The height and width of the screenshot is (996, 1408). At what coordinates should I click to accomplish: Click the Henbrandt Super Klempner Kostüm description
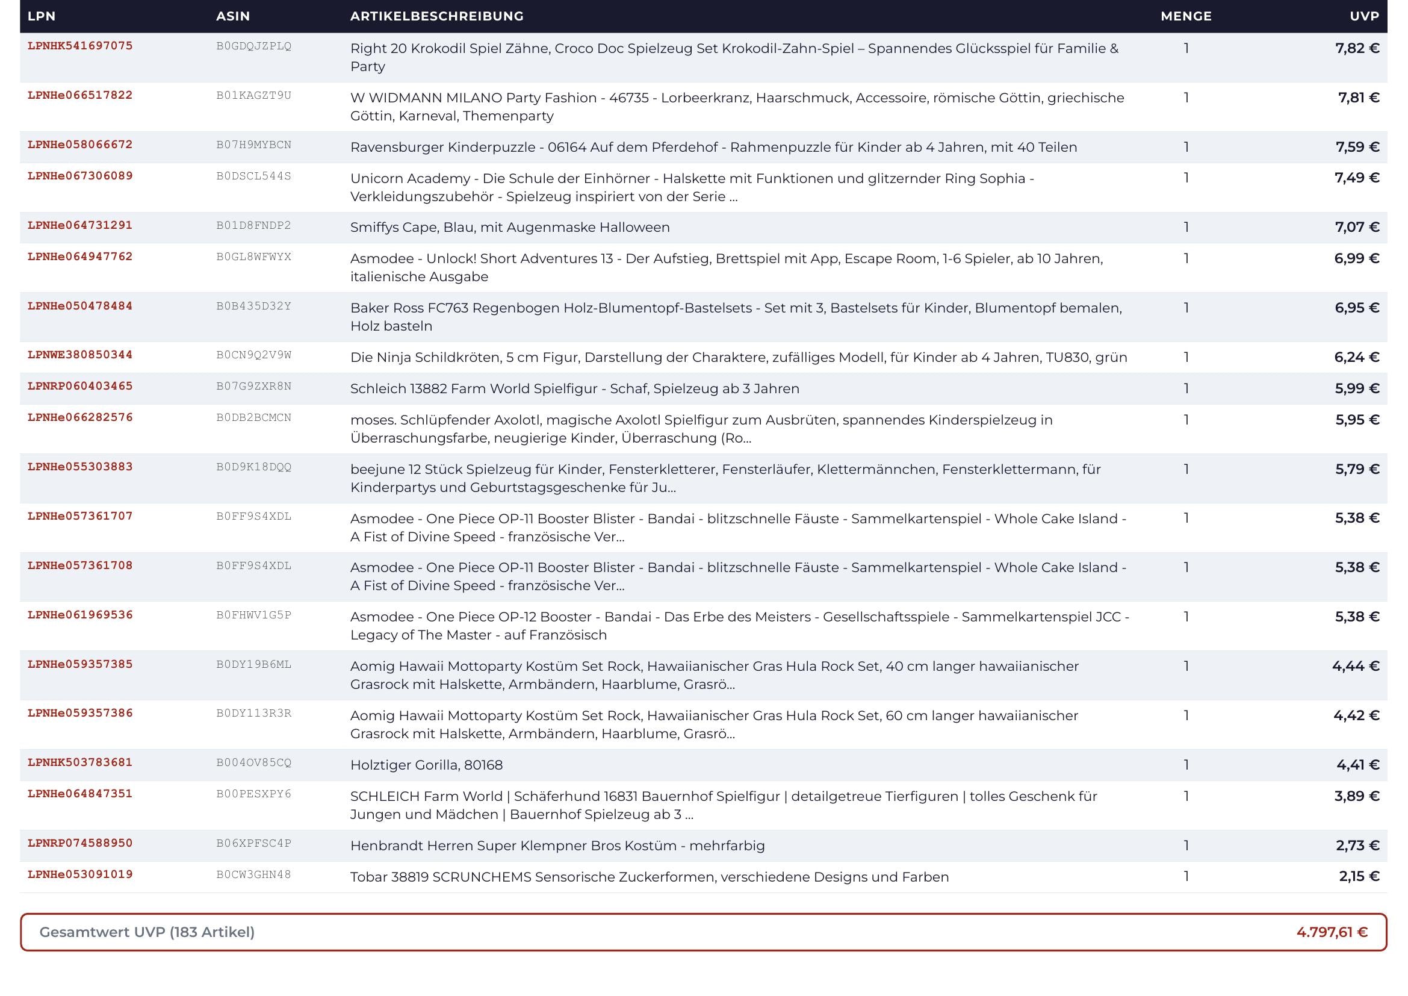[557, 845]
